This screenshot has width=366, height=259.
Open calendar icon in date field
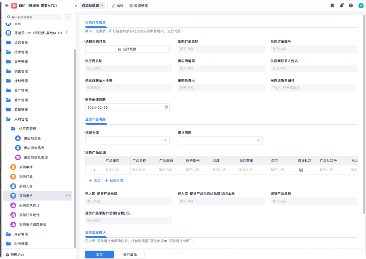pos(166,107)
